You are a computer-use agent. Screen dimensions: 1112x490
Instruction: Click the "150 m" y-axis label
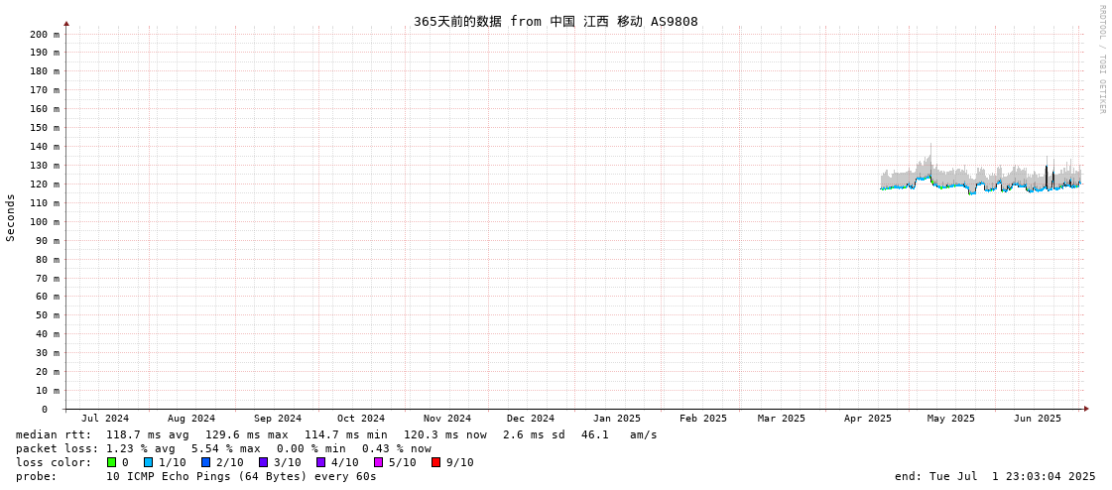click(x=45, y=128)
